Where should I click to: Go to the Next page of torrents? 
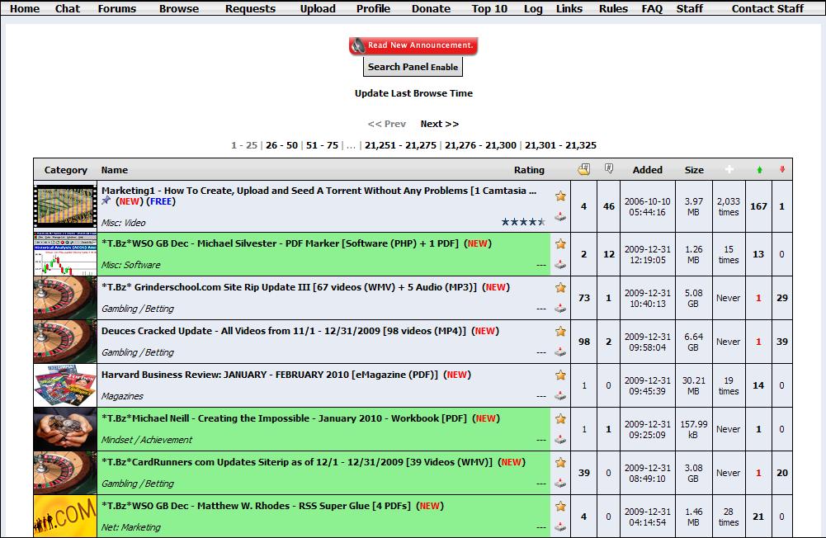click(439, 124)
